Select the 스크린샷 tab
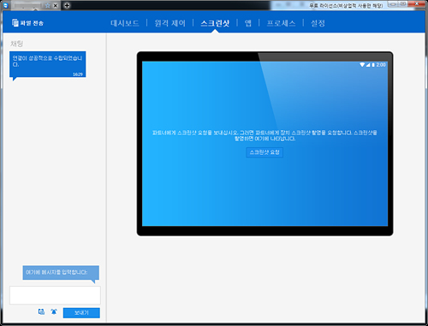Screen dimensions: 428x326 click(x=215, y=23)
